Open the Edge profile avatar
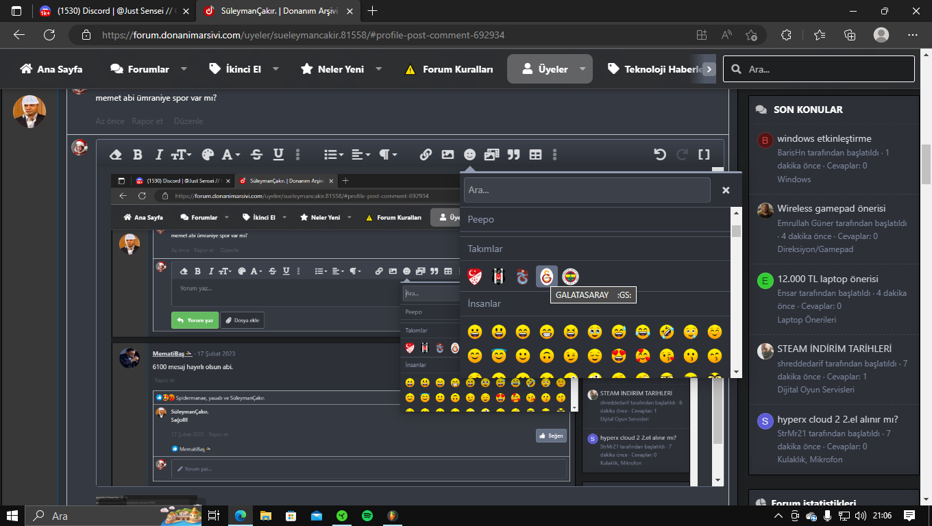The width and height of the screenshot is (932, 526). click(x=881, y=35)
